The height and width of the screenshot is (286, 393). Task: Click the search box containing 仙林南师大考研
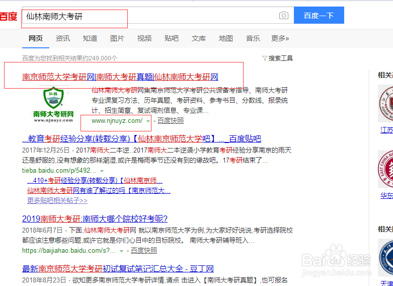[158, 15]
